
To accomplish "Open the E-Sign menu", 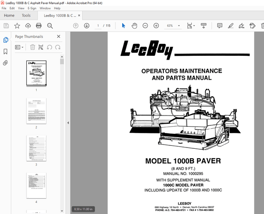I will pyautogui.click(x=32, y=8).
